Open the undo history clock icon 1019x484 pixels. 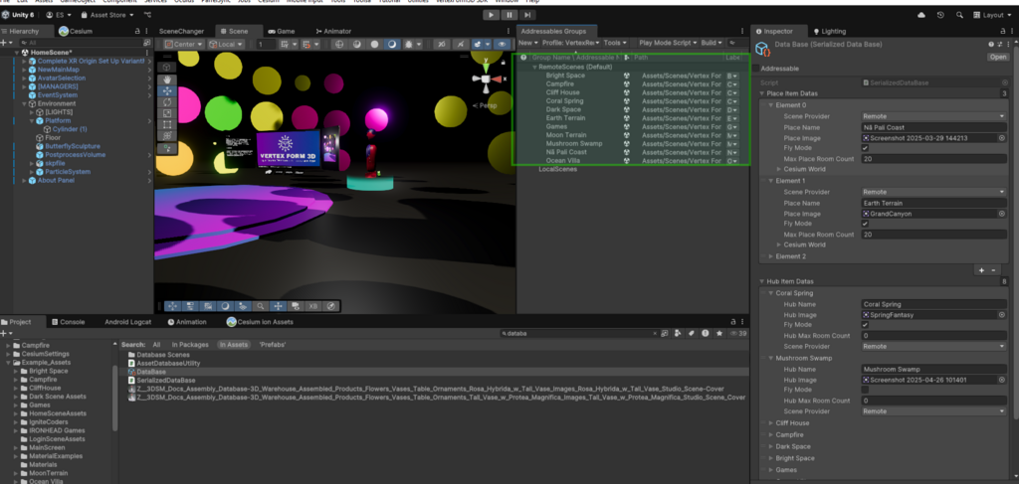(940, 15)
